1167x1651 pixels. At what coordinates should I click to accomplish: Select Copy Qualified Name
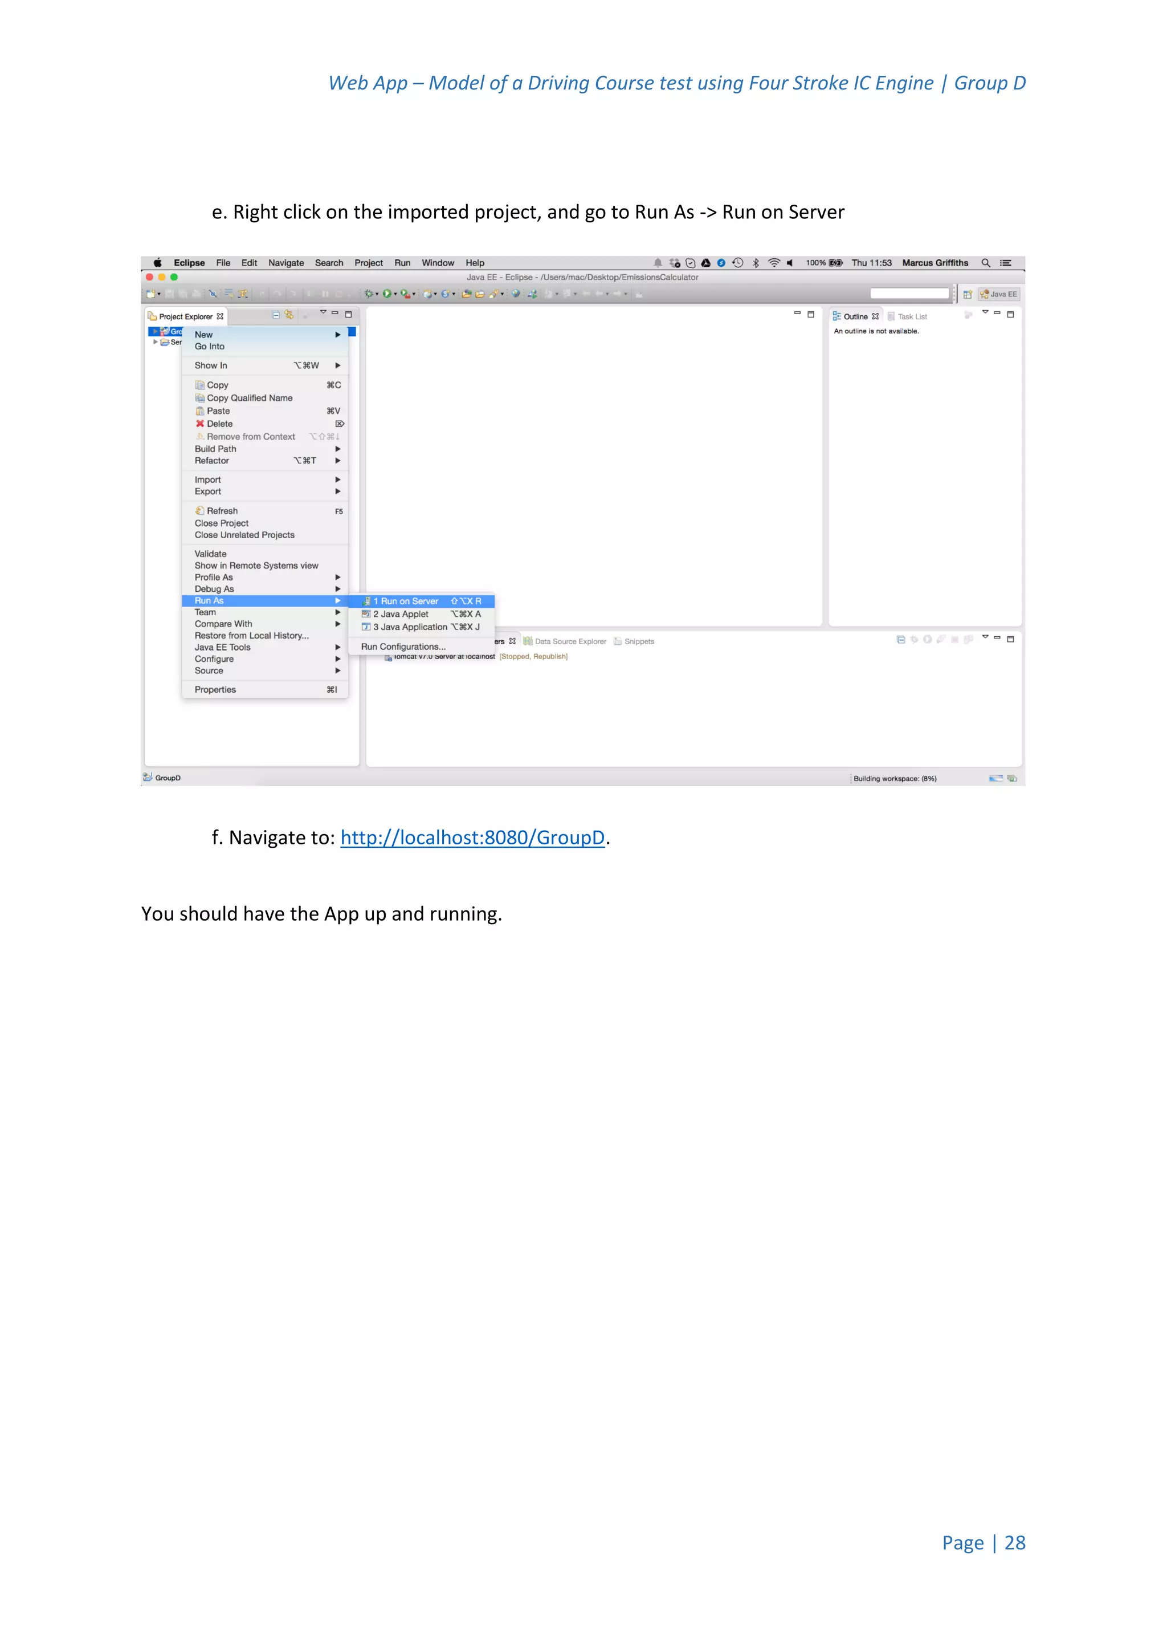click(x=265, y=398)
